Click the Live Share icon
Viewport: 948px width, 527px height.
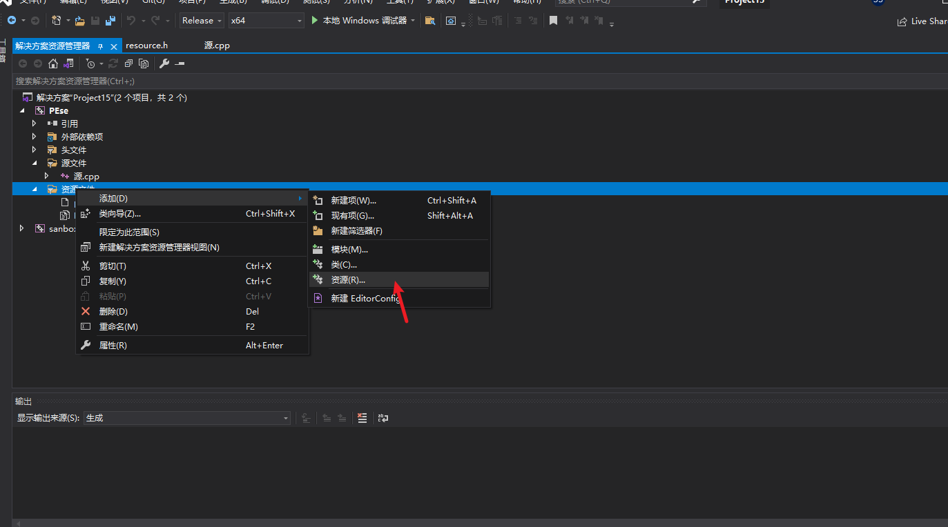point(902,21)
